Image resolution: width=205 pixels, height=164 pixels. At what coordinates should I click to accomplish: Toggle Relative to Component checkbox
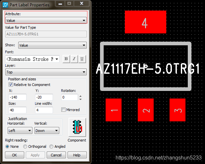[x=11, y=85]
